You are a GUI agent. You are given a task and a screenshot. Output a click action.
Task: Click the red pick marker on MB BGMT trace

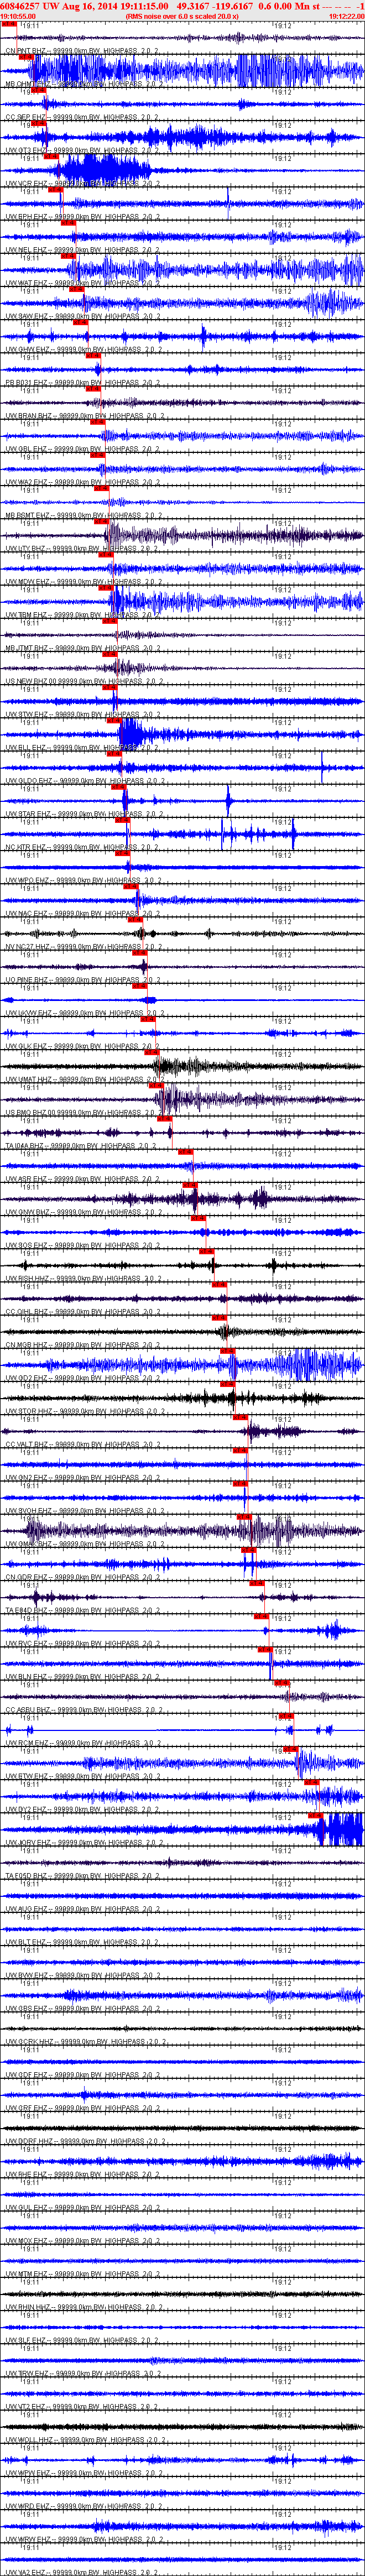tap(101, 521)
